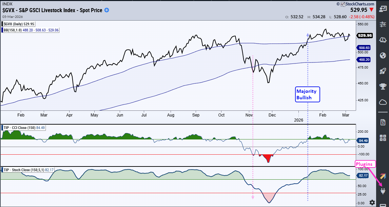Open the grid layout icon
This screenshot has height=207, width=389.
point(383,137)
